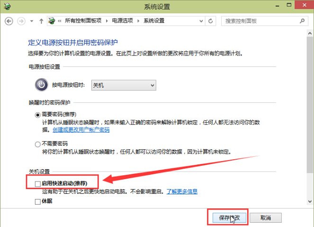
Task: Enable the 启用快速启动(推荐) checkbox
Action: click(38, 182)
